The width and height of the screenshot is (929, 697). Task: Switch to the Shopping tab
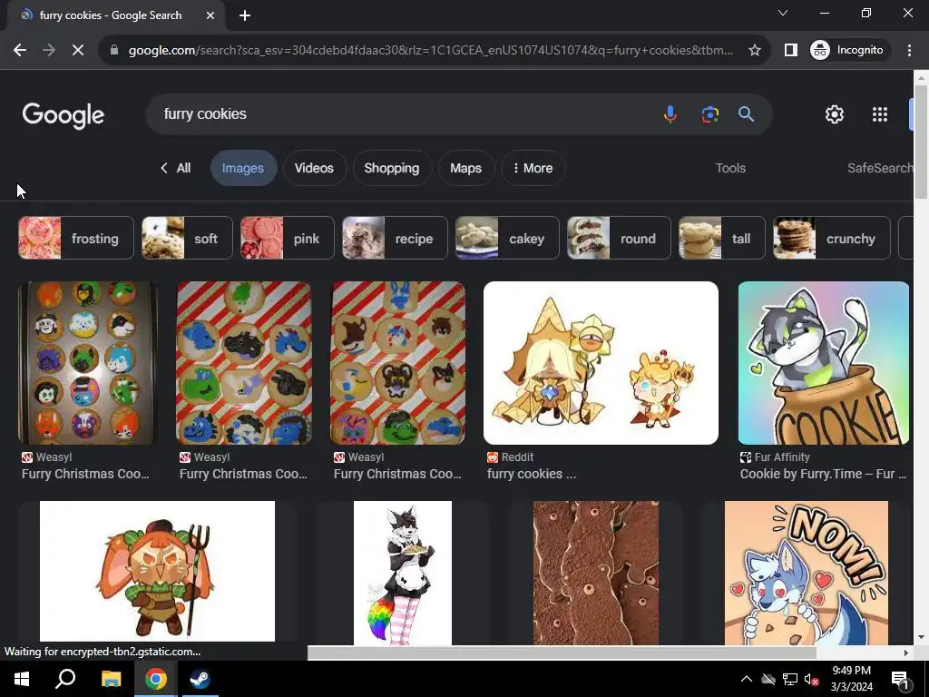point(392,168)
